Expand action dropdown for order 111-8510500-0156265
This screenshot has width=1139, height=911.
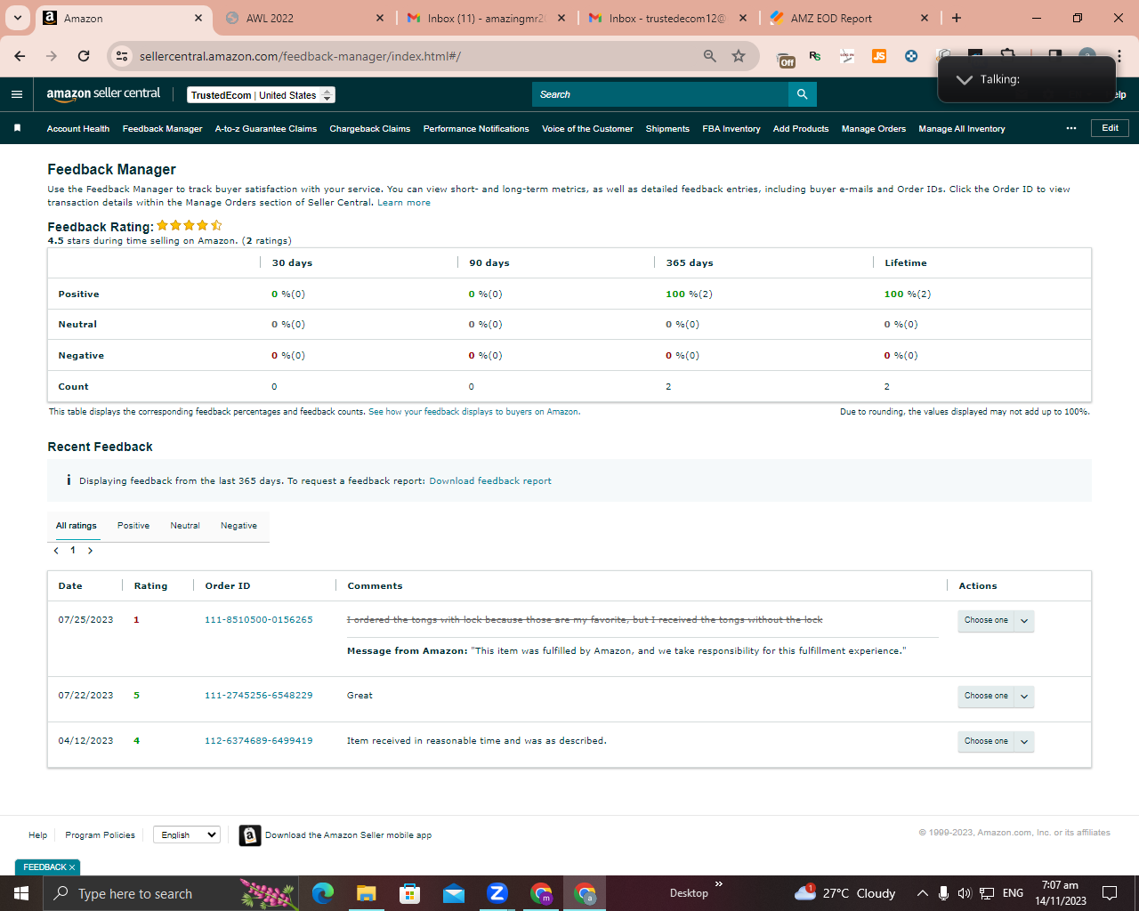pos(1024,621)
